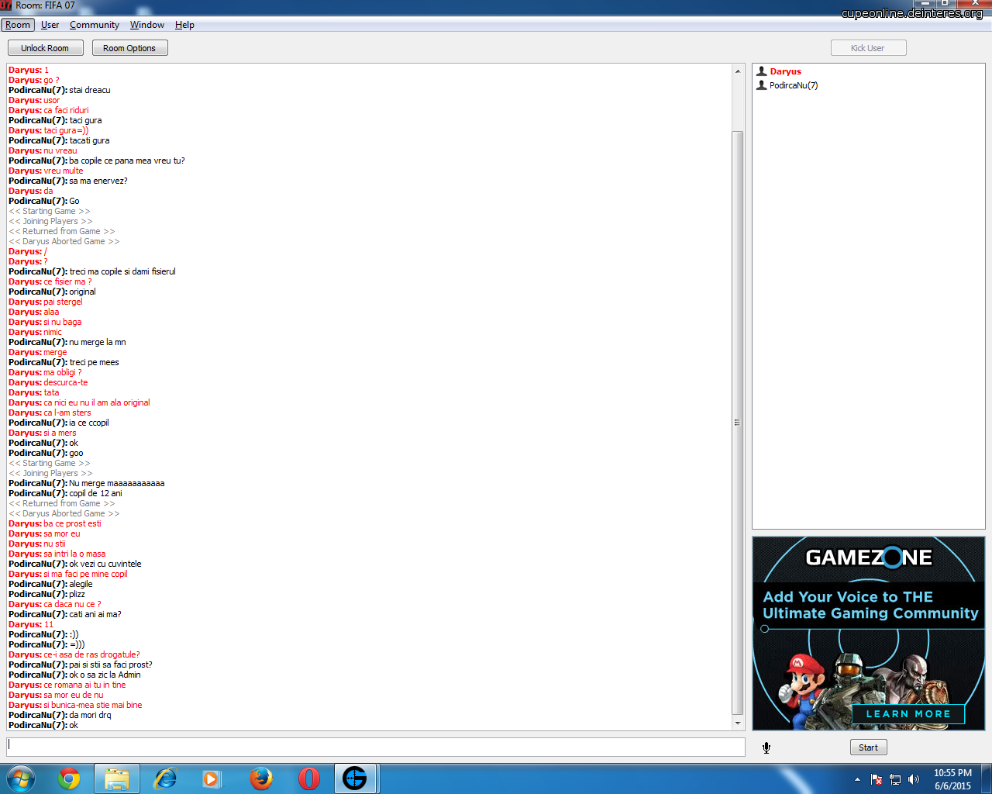Launch Opera from taskbar
Image resolution: width=992 pixels, height=794 pixels.
click(x=309, y=778)
